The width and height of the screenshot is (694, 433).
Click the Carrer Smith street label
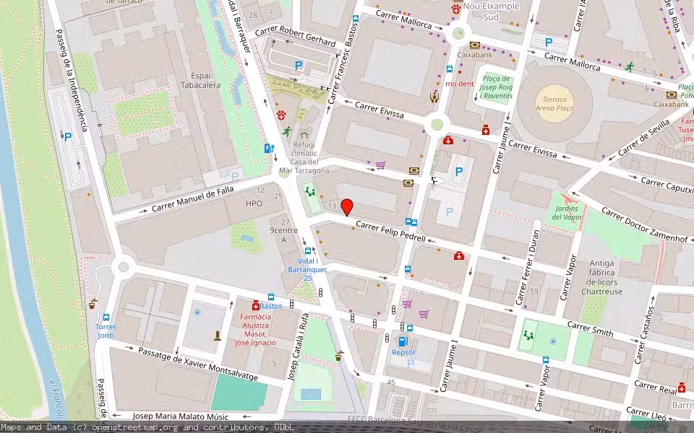tap(590, 329)
